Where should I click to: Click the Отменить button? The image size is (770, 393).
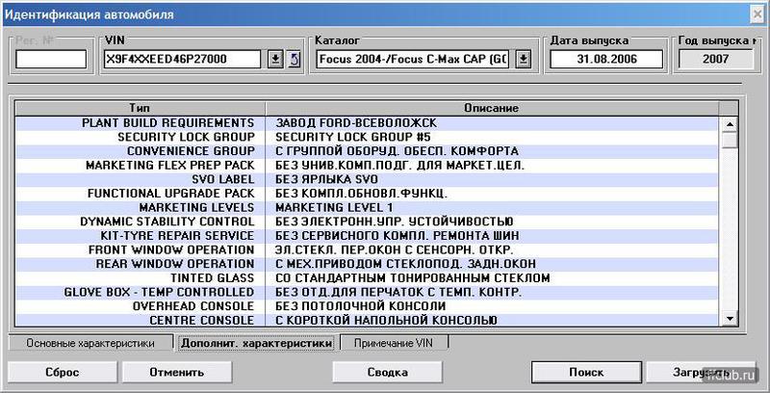pyautogui.click(x=177, y=372)
